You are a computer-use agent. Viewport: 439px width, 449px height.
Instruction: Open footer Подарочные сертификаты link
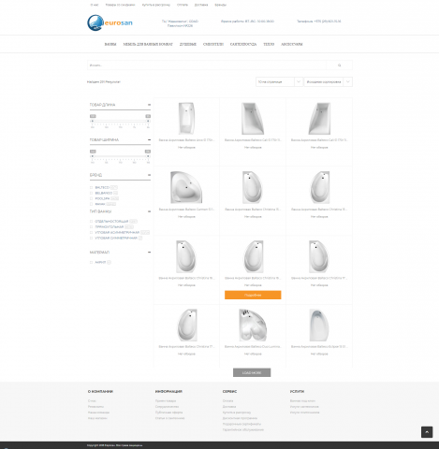[241, 424]
